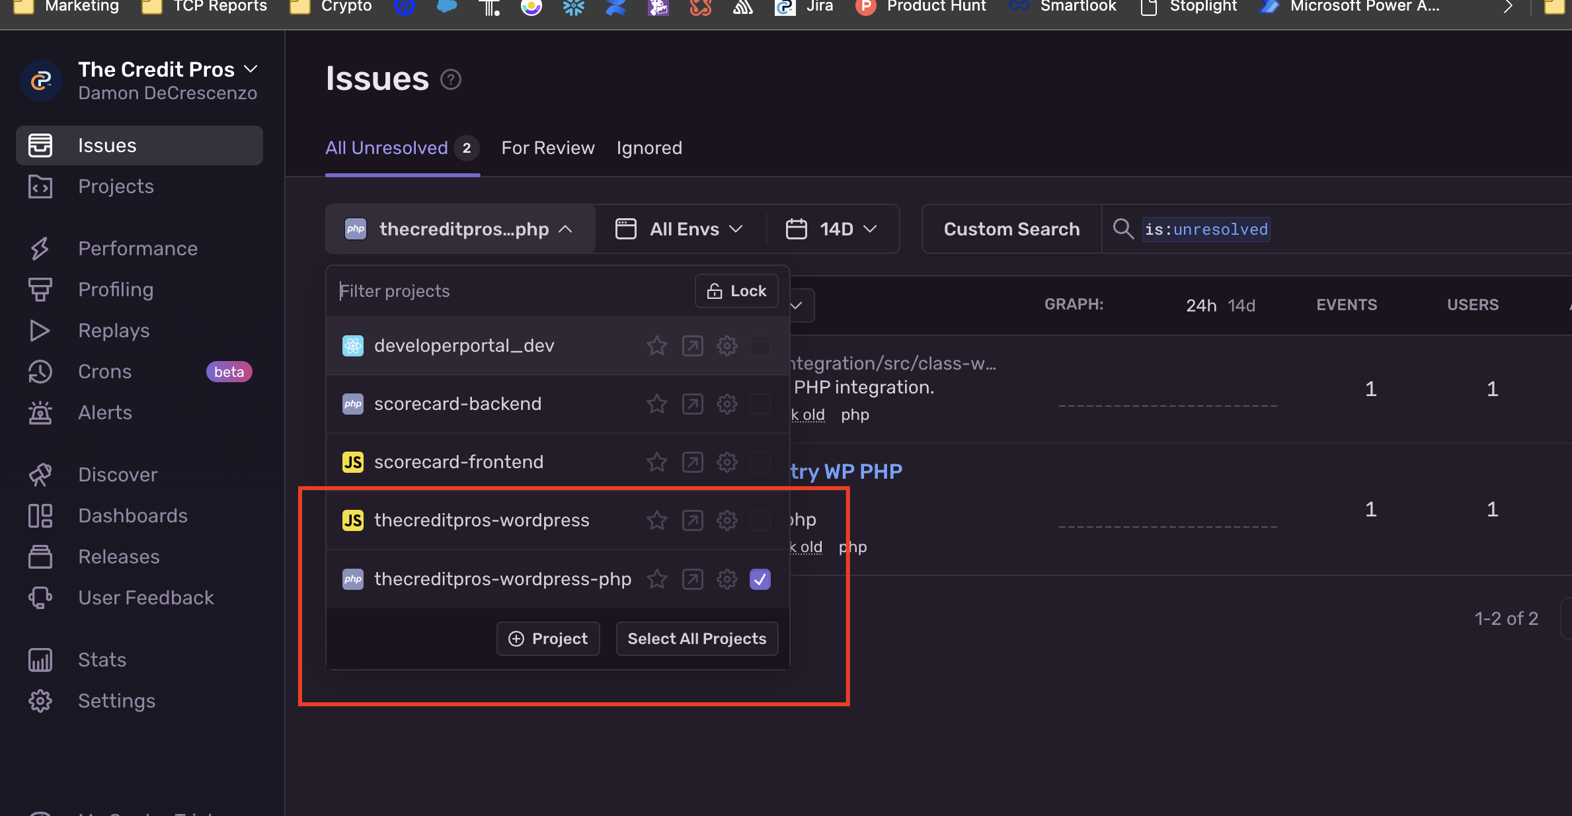Go to Stats in sidebar
The width and height of the screenshot is (1572, 816).
[x=139, y=660]
